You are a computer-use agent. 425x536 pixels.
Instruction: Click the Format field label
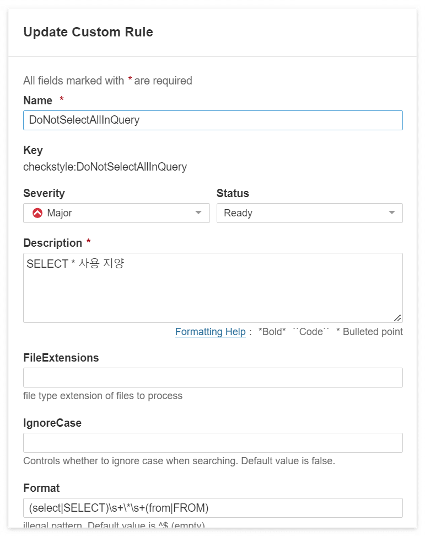point(41,488)
